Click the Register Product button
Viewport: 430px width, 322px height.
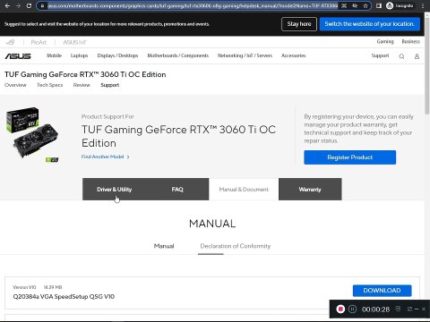pyautogui.click(x=349, y=157)
